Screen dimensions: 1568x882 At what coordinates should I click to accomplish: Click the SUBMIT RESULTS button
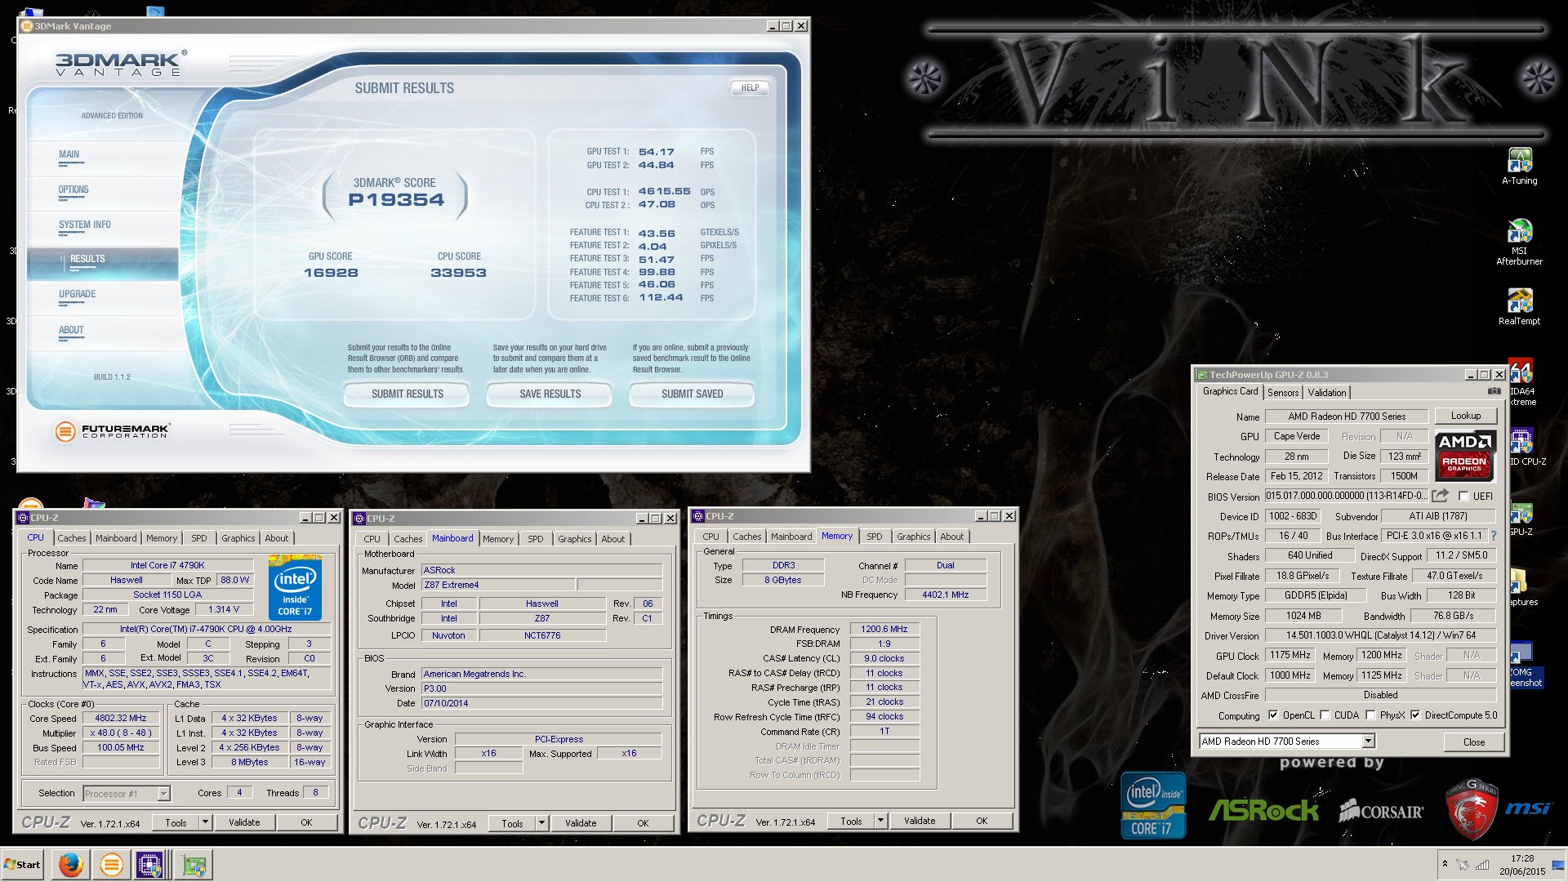[x=407, y=394]
